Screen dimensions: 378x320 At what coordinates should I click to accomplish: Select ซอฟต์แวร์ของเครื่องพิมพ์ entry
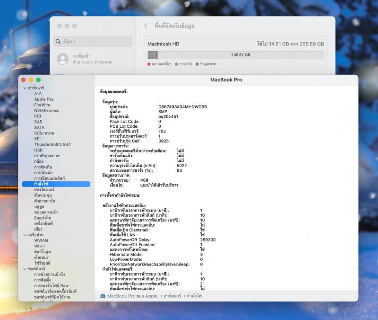55,291
